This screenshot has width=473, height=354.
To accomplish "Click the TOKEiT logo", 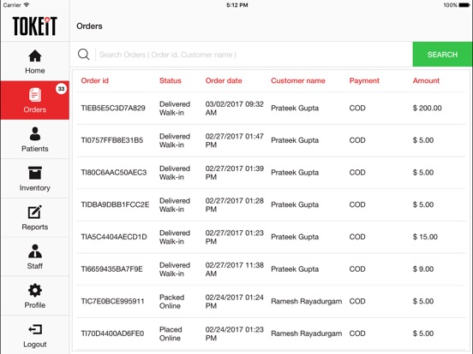I will click(34, 27).
